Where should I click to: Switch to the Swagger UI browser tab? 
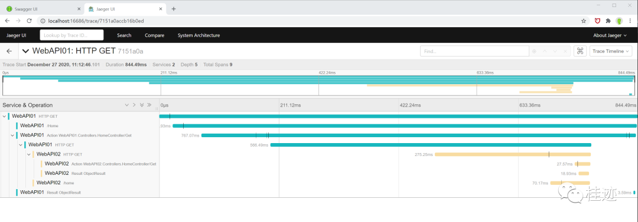pos(42,9)
